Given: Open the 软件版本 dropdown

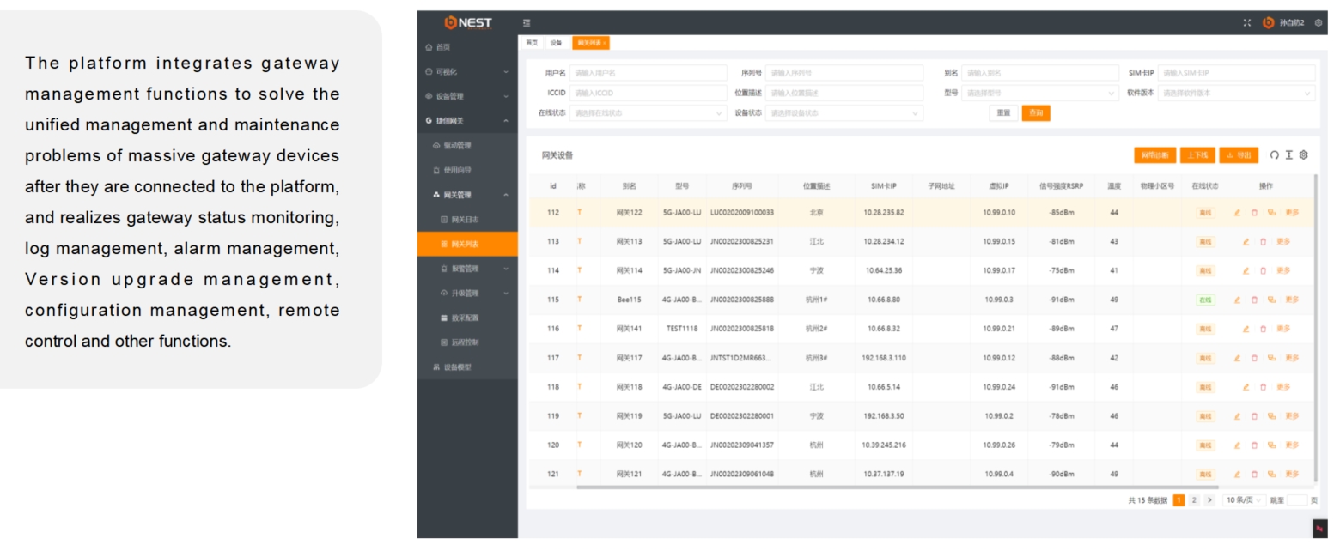Looking at the screenshot, I should (x=1236, y=94).
